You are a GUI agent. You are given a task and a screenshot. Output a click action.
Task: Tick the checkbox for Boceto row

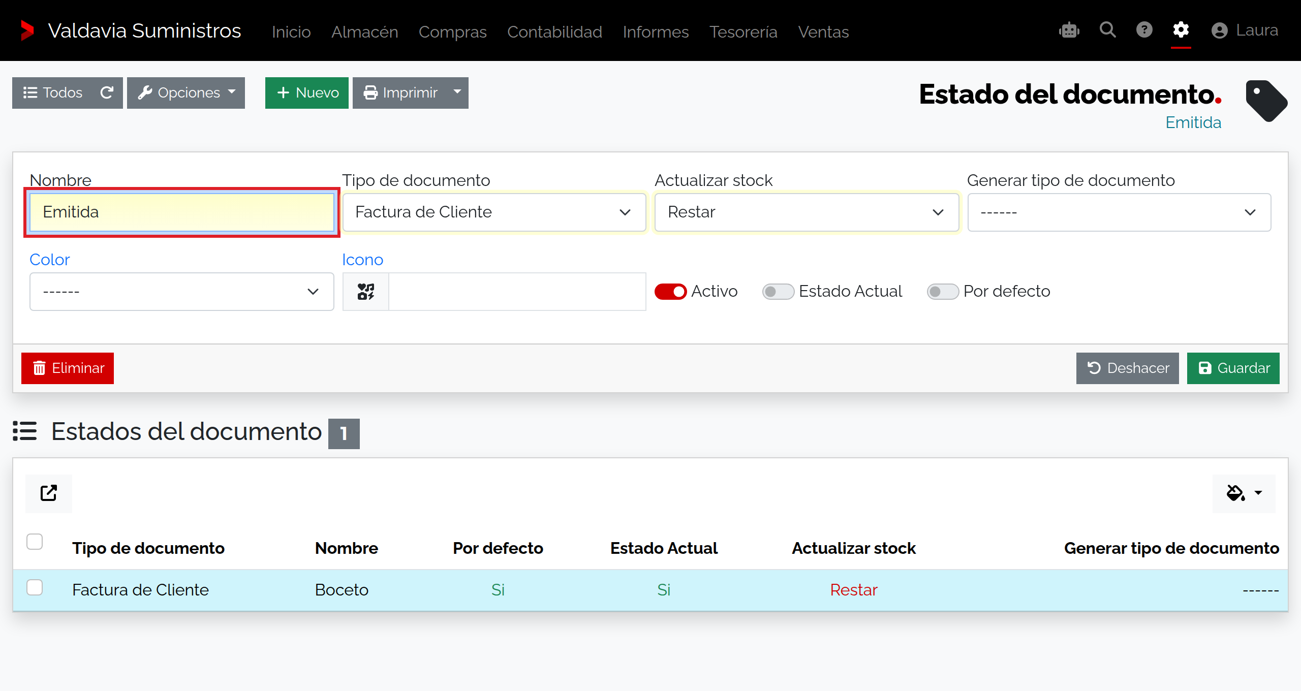(35, 587)
